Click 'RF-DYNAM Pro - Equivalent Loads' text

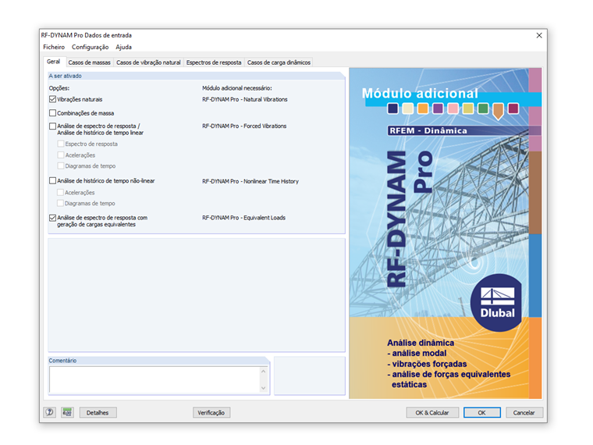point(243,218)
